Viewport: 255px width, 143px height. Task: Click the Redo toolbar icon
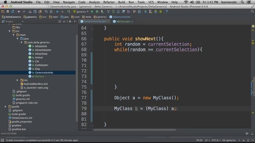pyautogui.click(x=24, y=12)
